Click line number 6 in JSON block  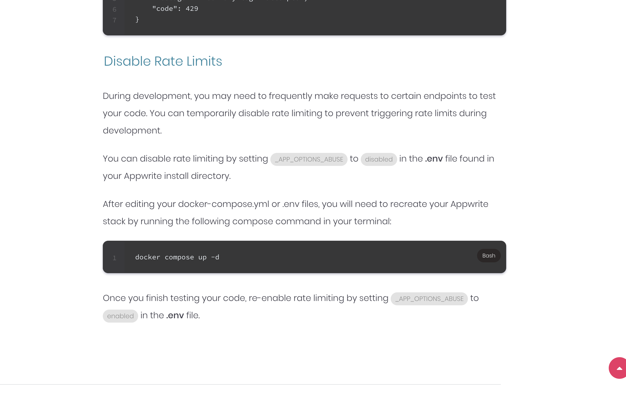[114, 9]
